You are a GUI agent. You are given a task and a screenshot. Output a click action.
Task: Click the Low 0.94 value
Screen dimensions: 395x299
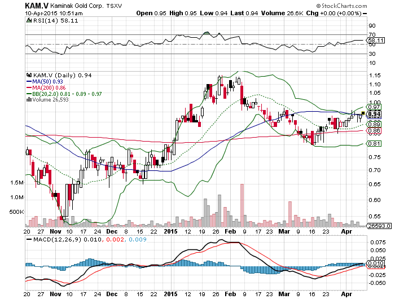[214, 13]
